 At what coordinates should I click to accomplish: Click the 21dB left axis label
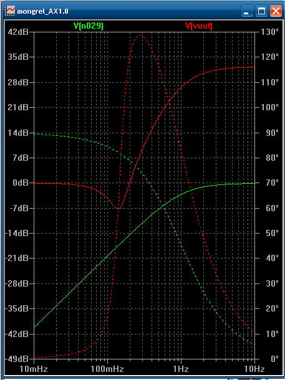pyautogui.click(x=17, y=107)
